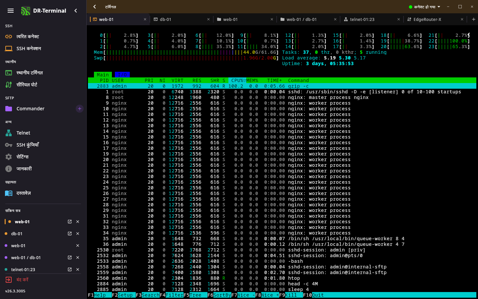Viewport: 478px width, 299px height.
Task: Select htop Main tab
Action: pos(103,75)
